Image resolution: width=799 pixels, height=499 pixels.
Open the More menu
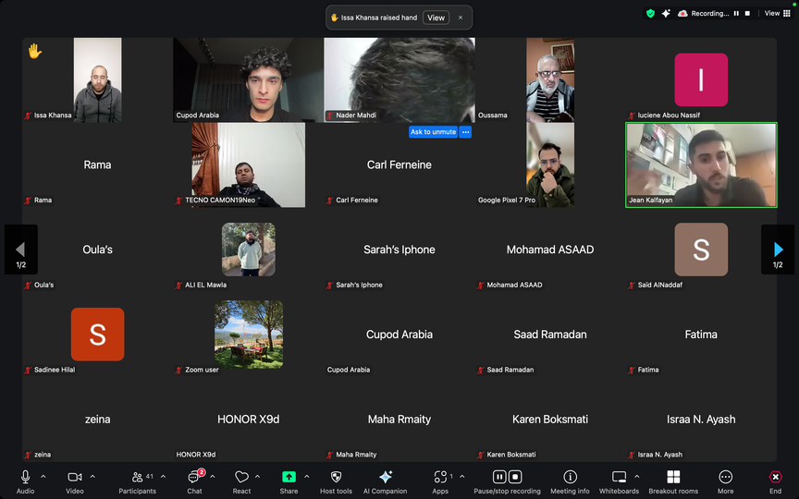click(x=725, y=482)
